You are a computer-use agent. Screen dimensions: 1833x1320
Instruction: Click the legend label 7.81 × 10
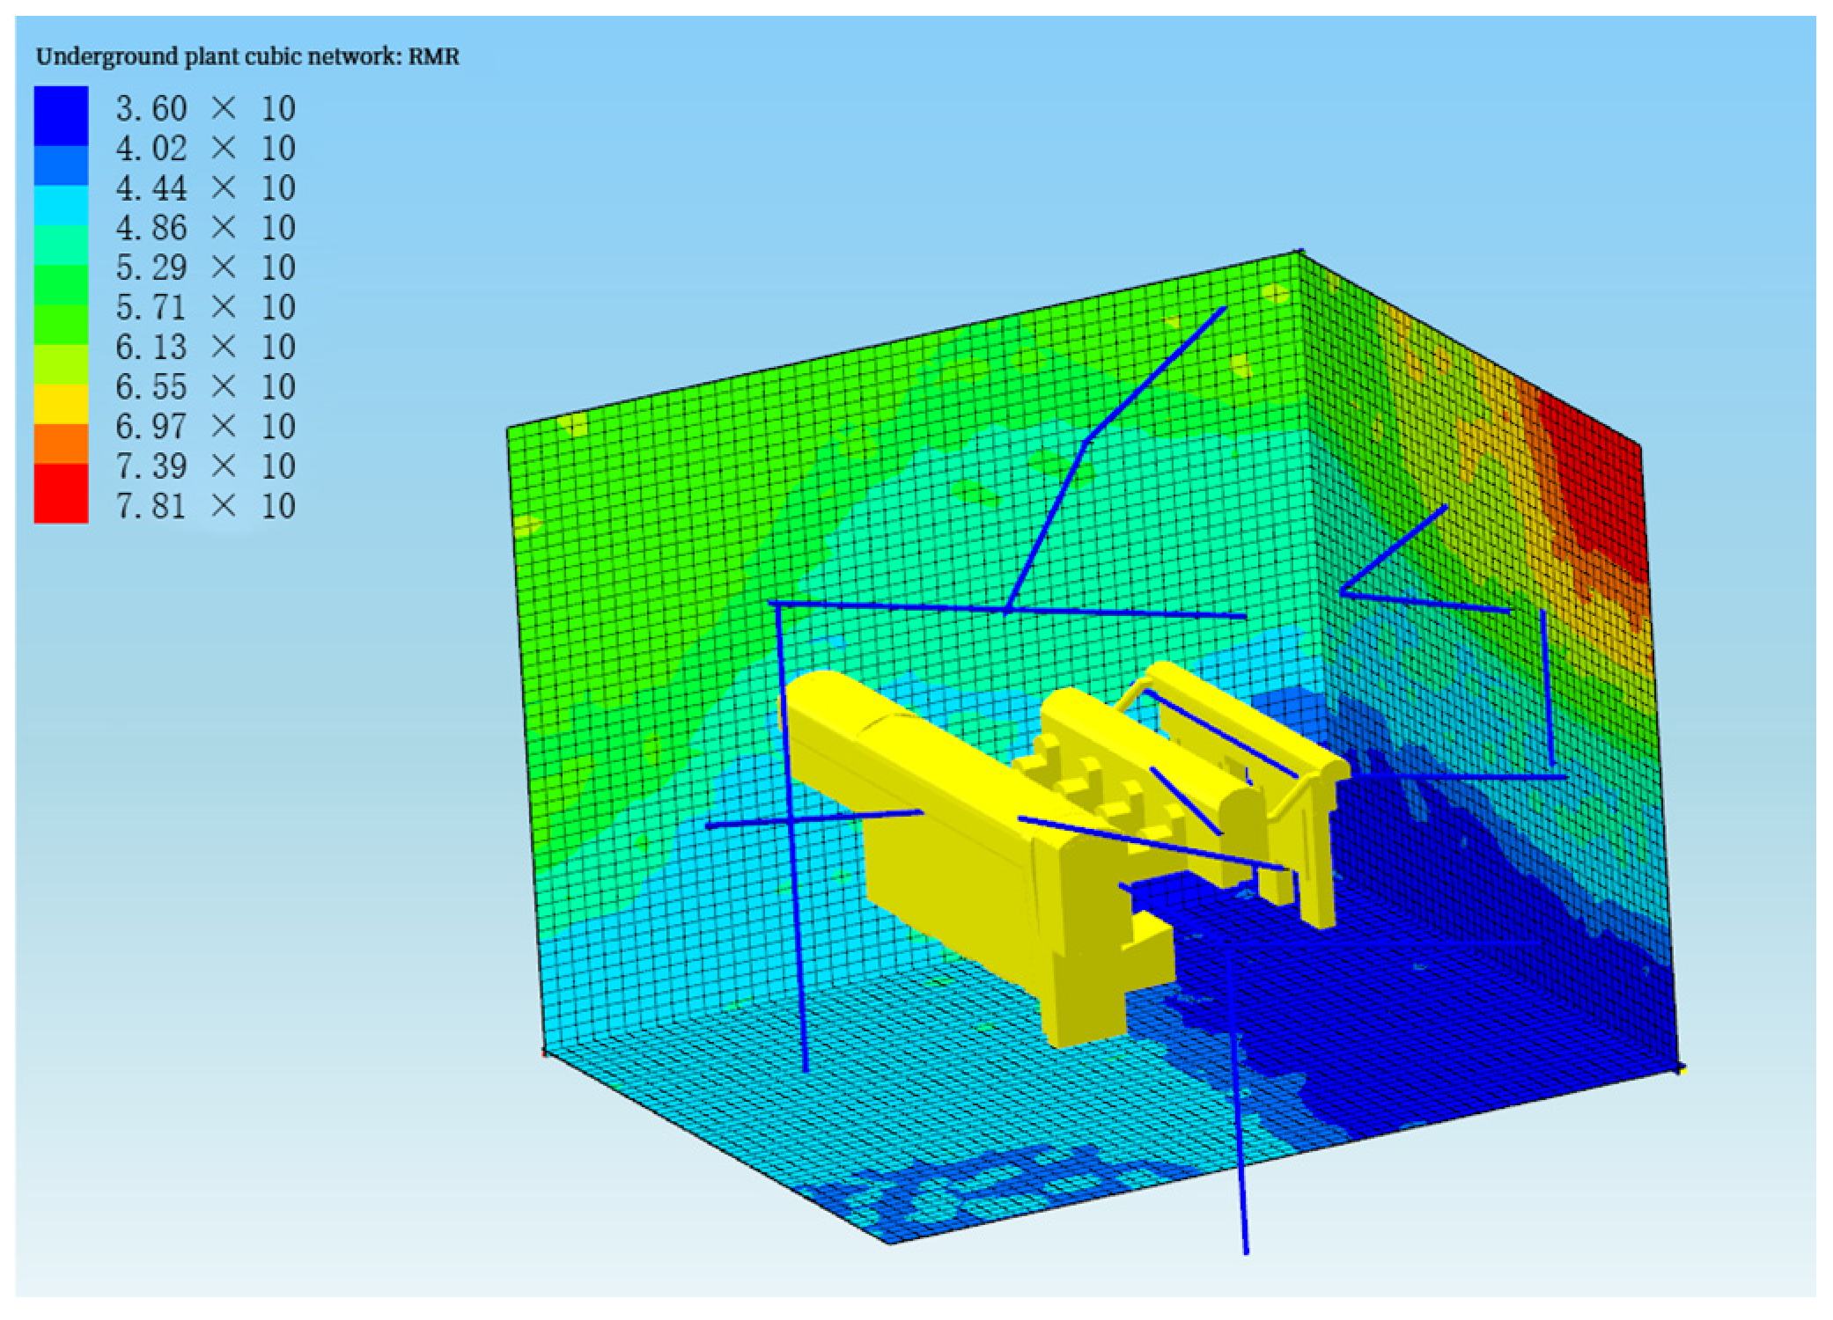click(x=205, y=506)
